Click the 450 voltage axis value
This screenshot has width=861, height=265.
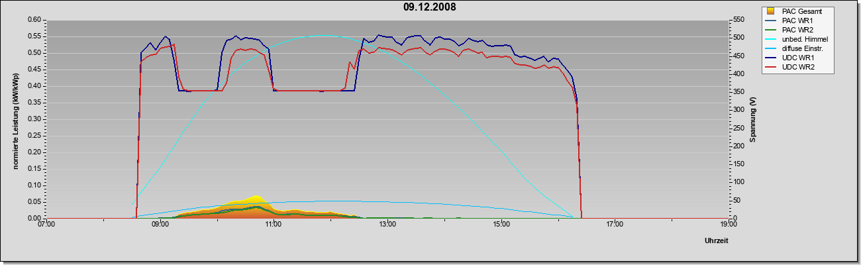pos(738,56)
